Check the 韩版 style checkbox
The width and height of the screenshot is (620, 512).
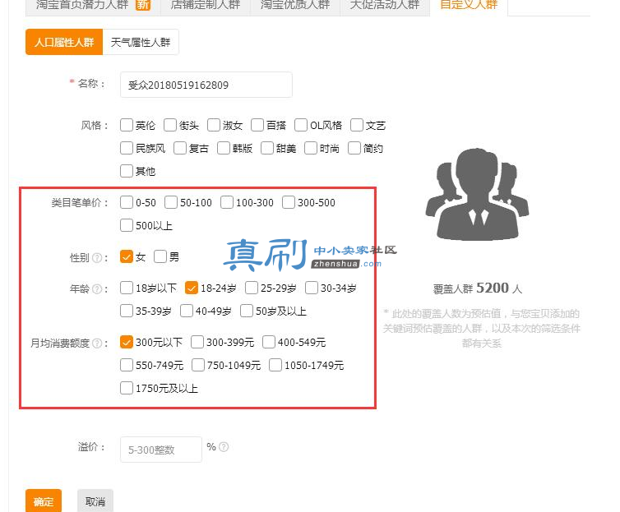[224, 148]
